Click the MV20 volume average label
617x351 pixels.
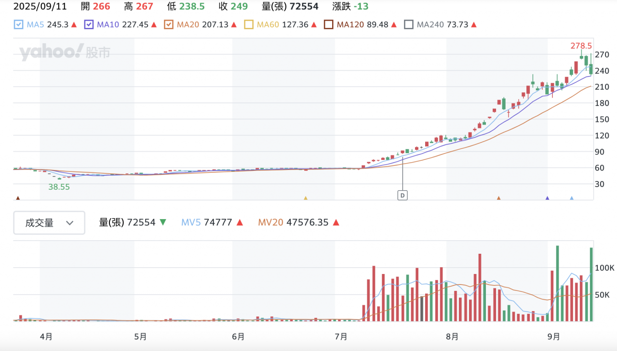270,222
